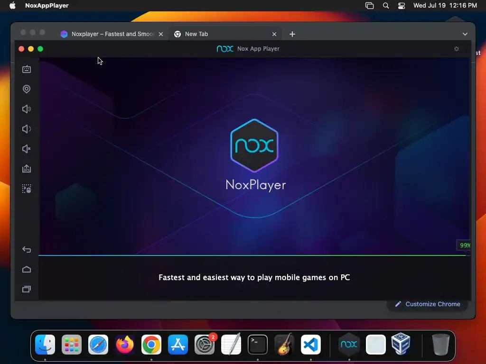Launch GarageBand from the Dock

click(x=284, y=344)
